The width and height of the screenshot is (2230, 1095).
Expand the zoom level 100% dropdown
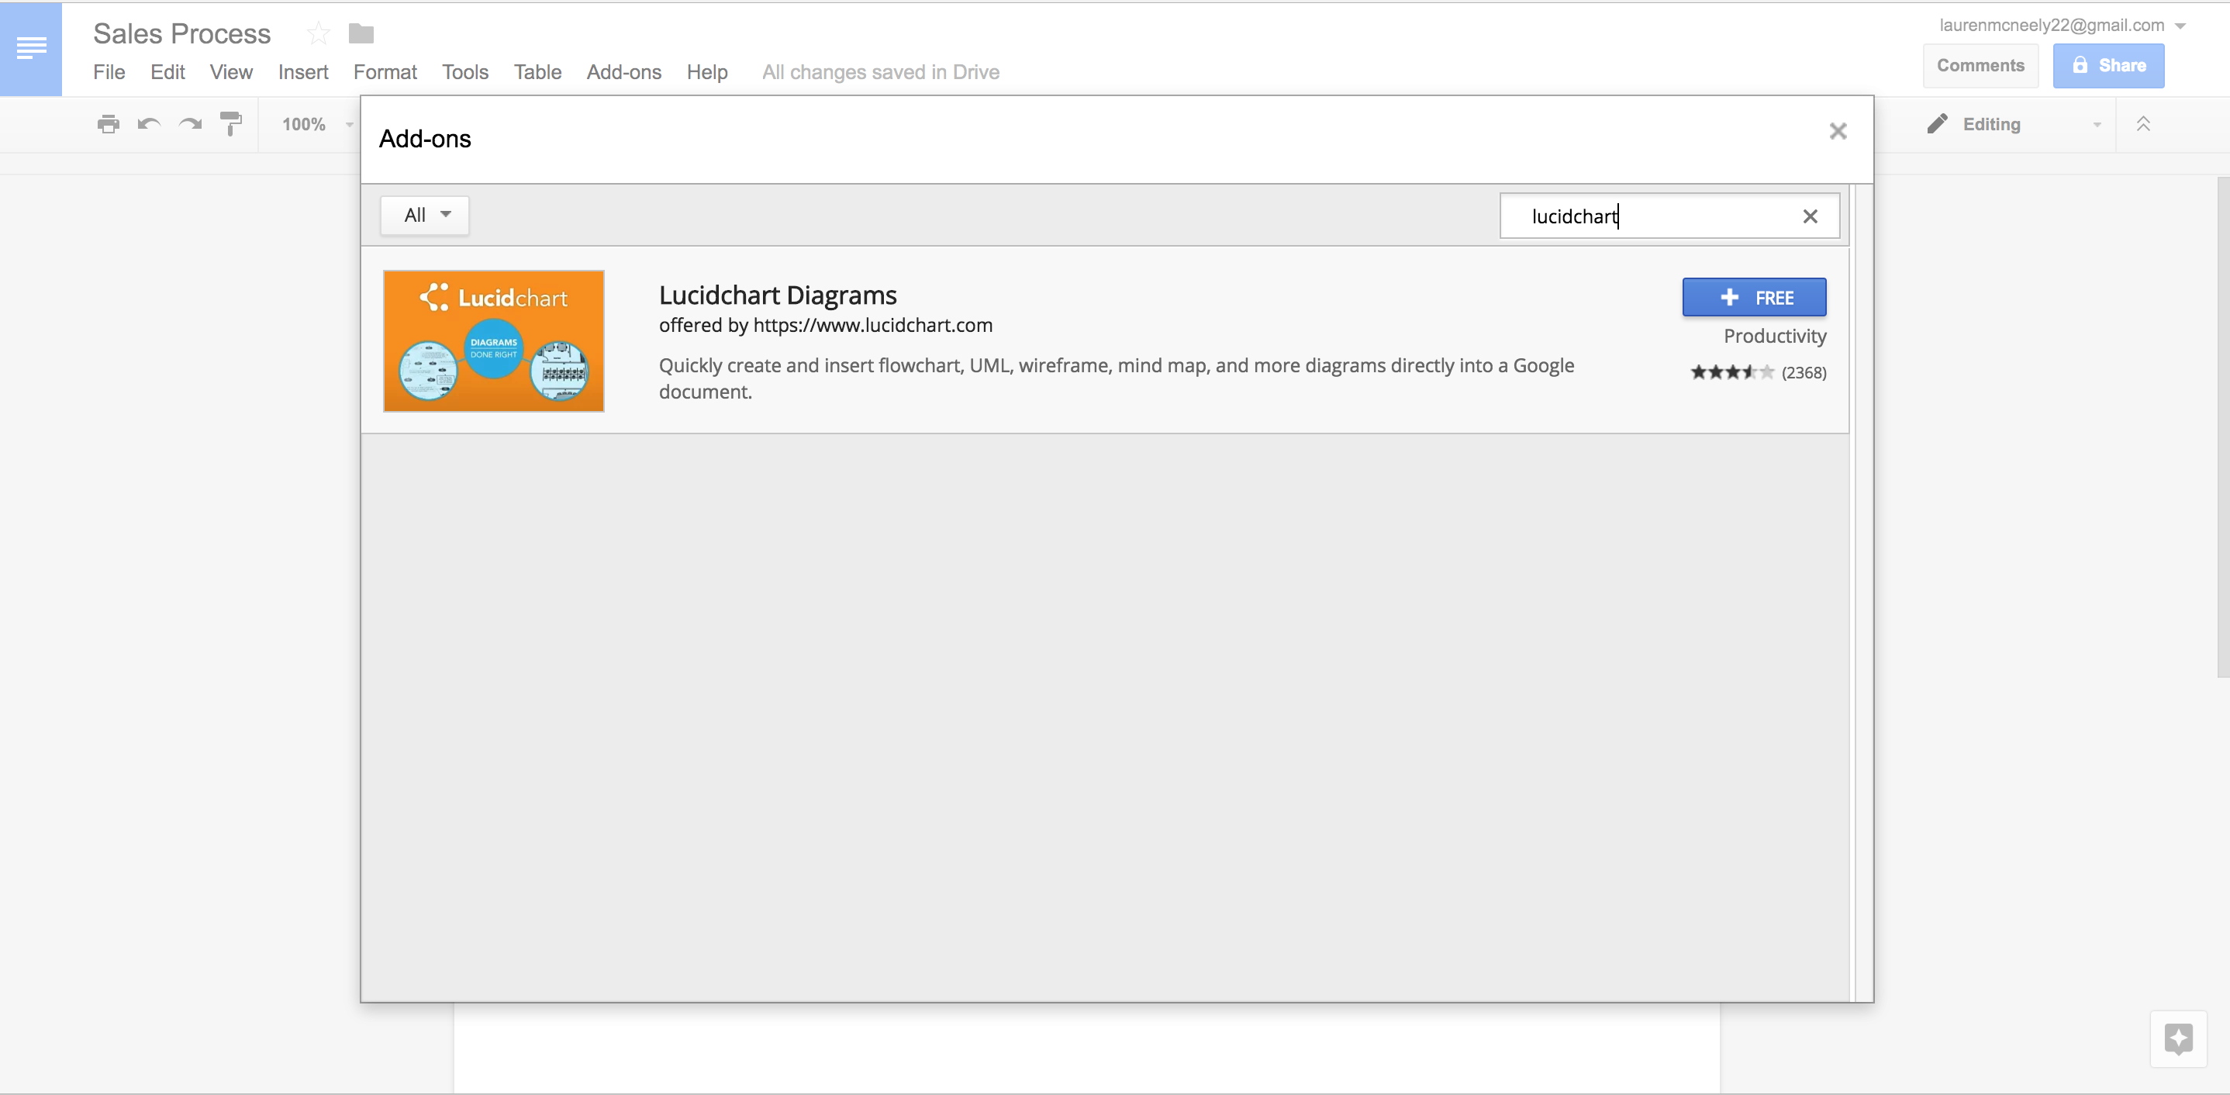(x=350, y=124)
